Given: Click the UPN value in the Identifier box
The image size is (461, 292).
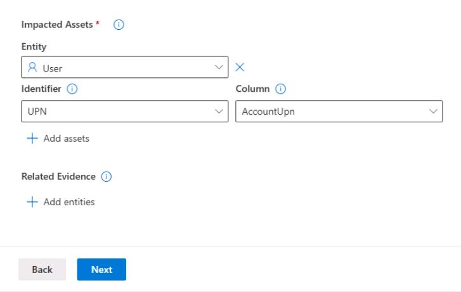Looking at the screenshot, I should pos(35,111).
